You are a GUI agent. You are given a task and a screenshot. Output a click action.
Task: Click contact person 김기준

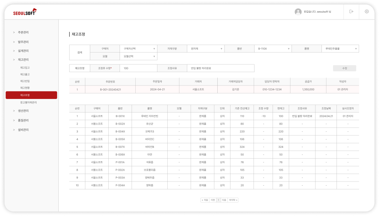click(x=235, y=89)
